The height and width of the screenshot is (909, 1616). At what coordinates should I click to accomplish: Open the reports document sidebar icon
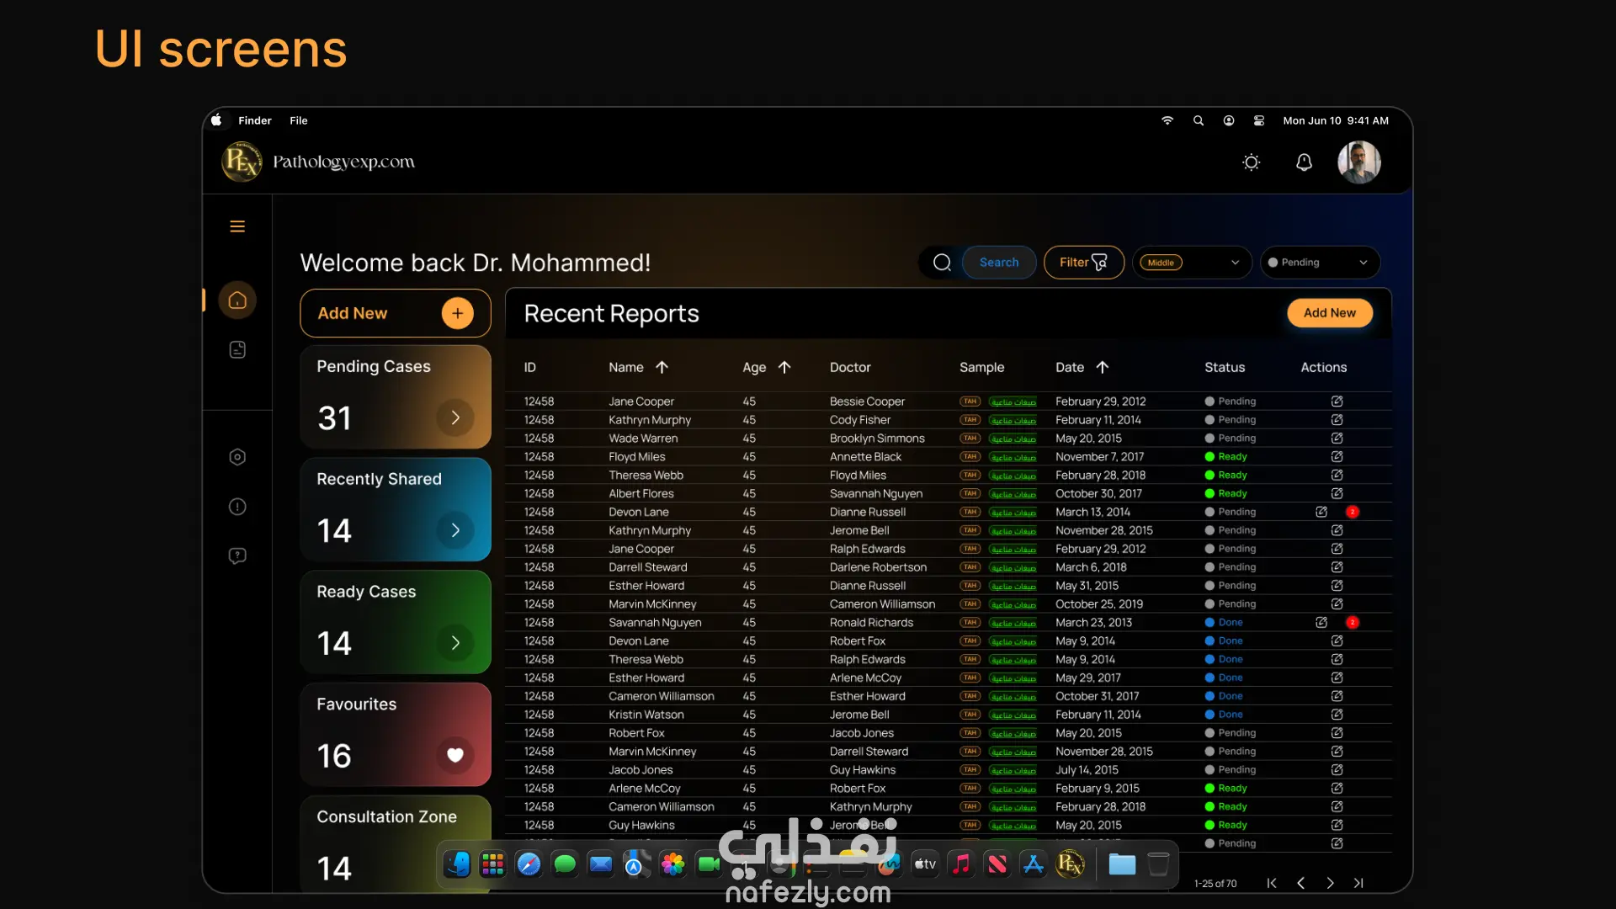(237, 349)
